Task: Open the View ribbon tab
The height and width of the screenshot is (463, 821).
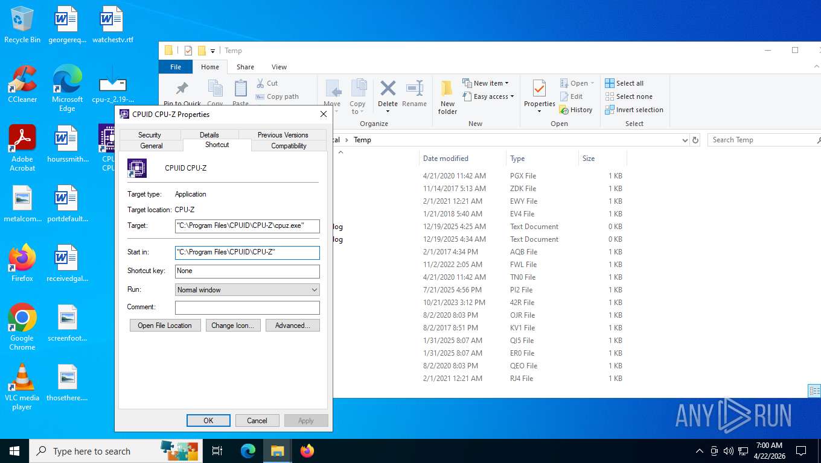Action: pos(279,67)
